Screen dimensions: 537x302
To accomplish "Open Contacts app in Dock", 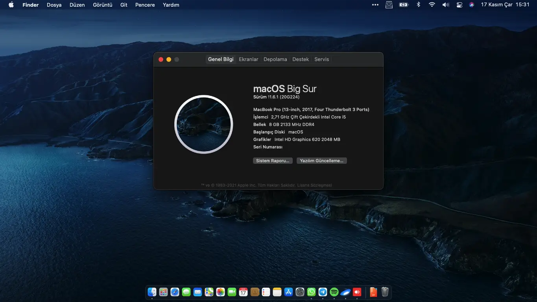I will click(255, 292).
